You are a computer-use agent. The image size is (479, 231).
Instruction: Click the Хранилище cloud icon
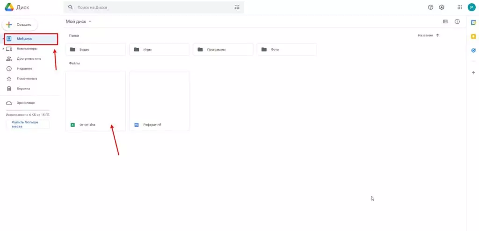pyautogui.click(x=9, y=103)
